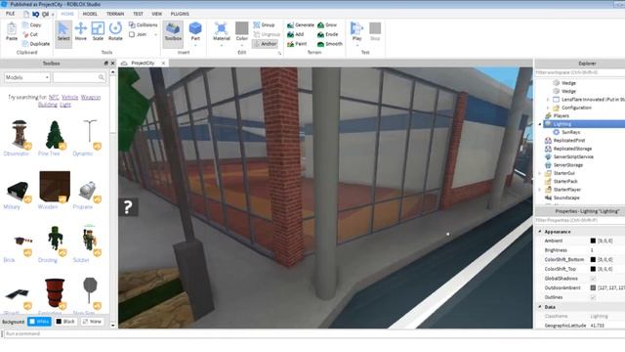Set toolbox background to Black
Screen dimensions: 625x352
[65, 322]
